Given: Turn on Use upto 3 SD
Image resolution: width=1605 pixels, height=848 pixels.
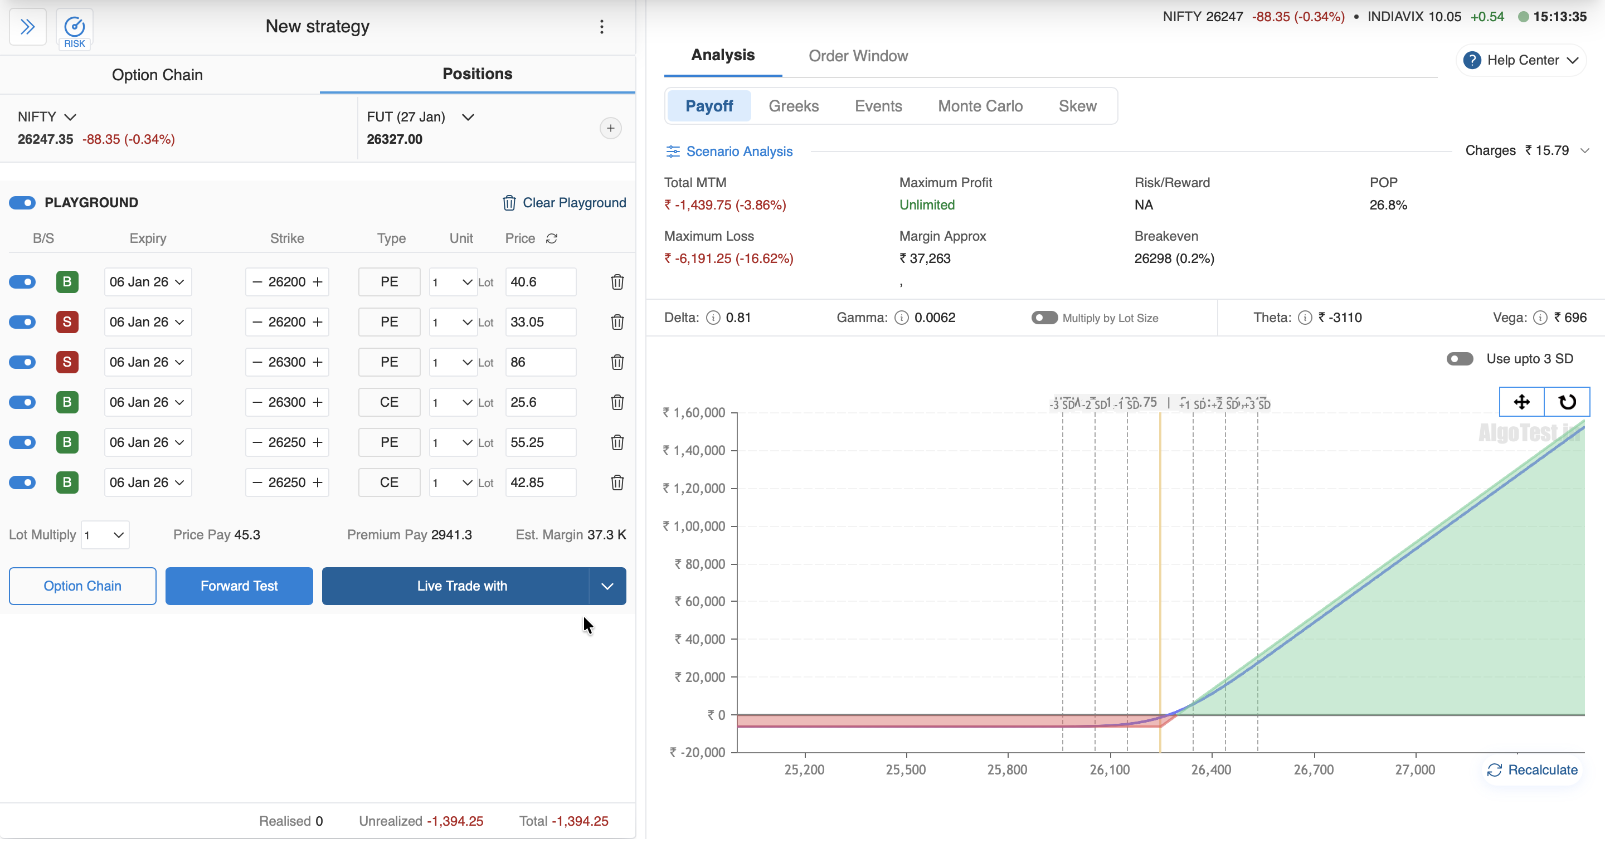Looking at the screenshot, I should [x=1459, y=359].
